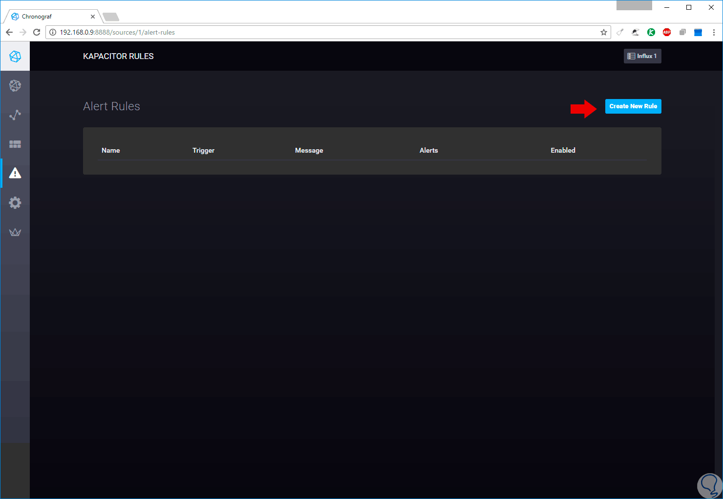Click the Influx 1 source button

642,56
